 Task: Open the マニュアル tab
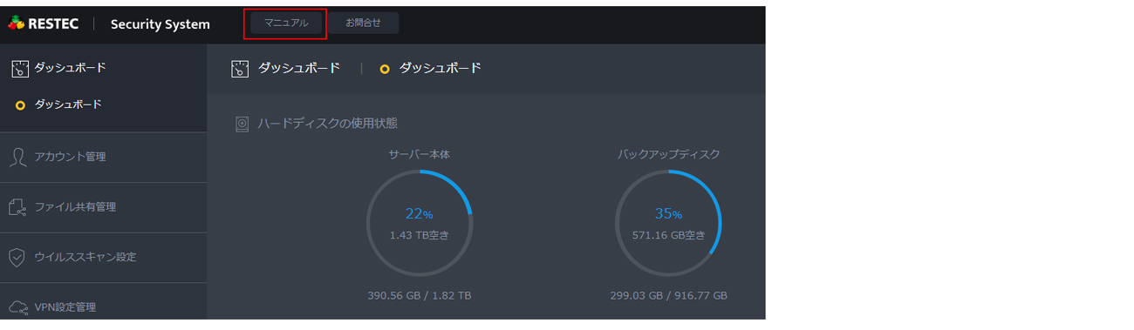[x=286, y=23]
